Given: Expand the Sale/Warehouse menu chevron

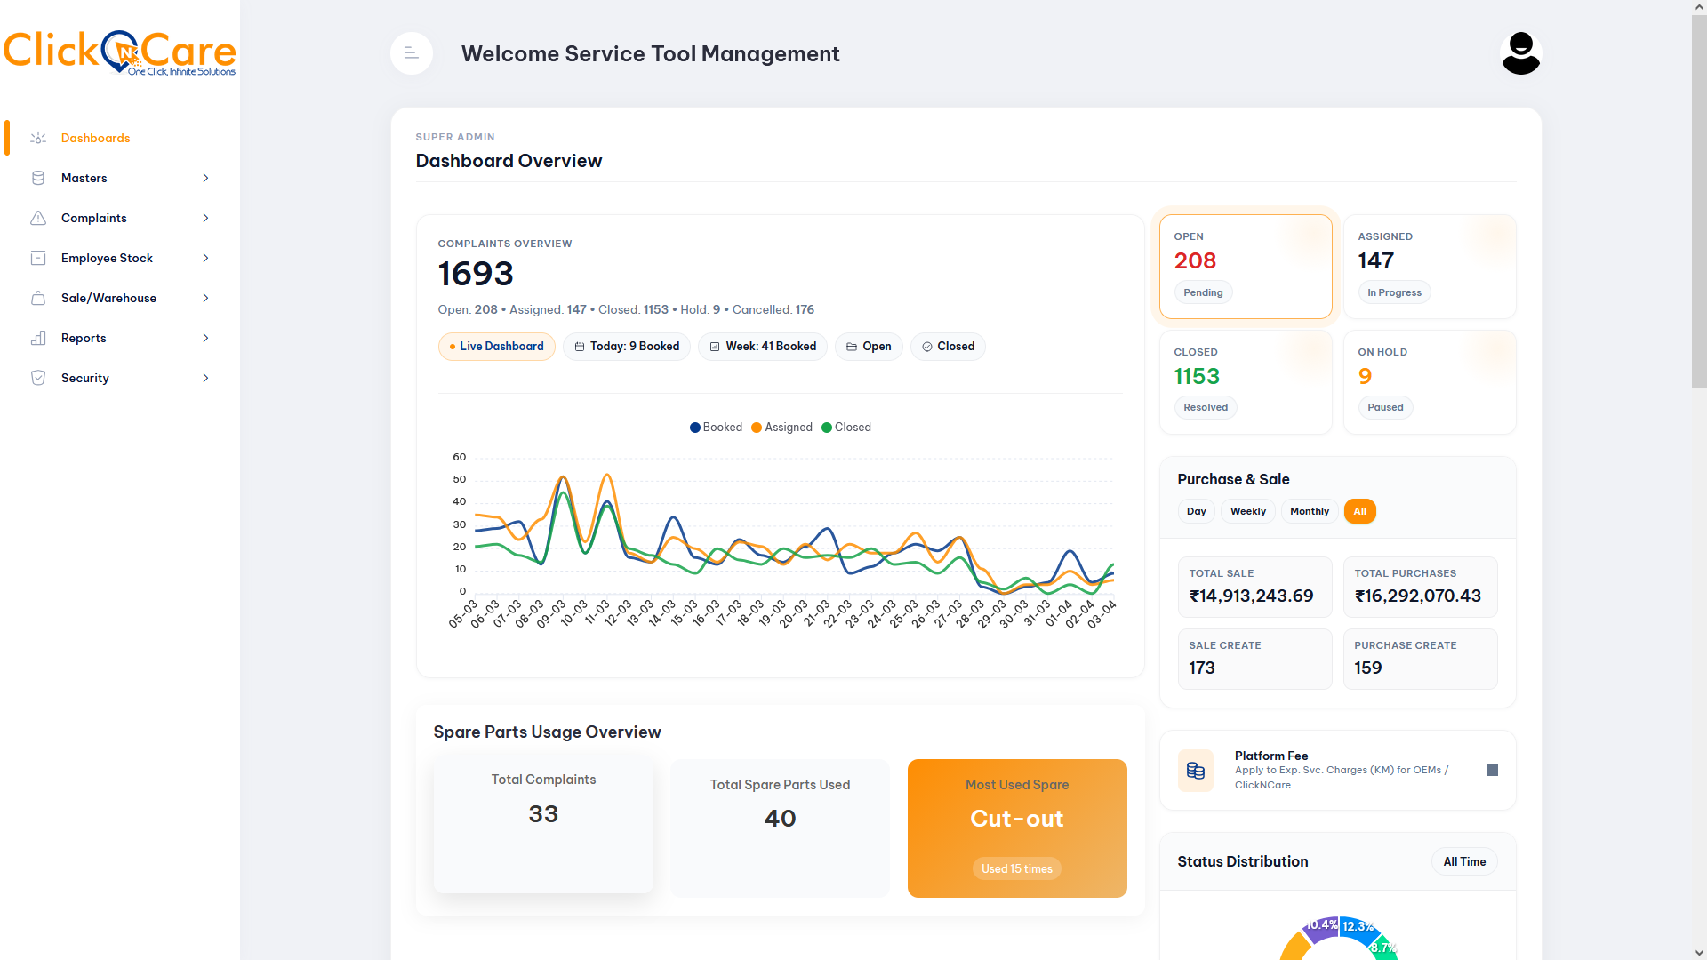Looking at the screenshot, I should pos(205,298).
